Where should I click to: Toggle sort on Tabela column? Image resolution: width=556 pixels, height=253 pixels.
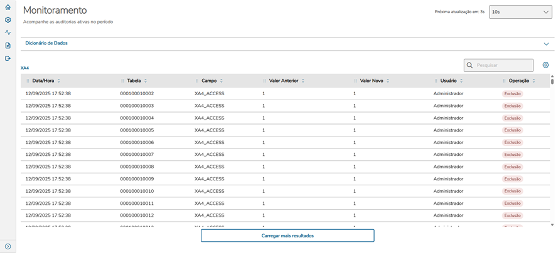point(145,81)
